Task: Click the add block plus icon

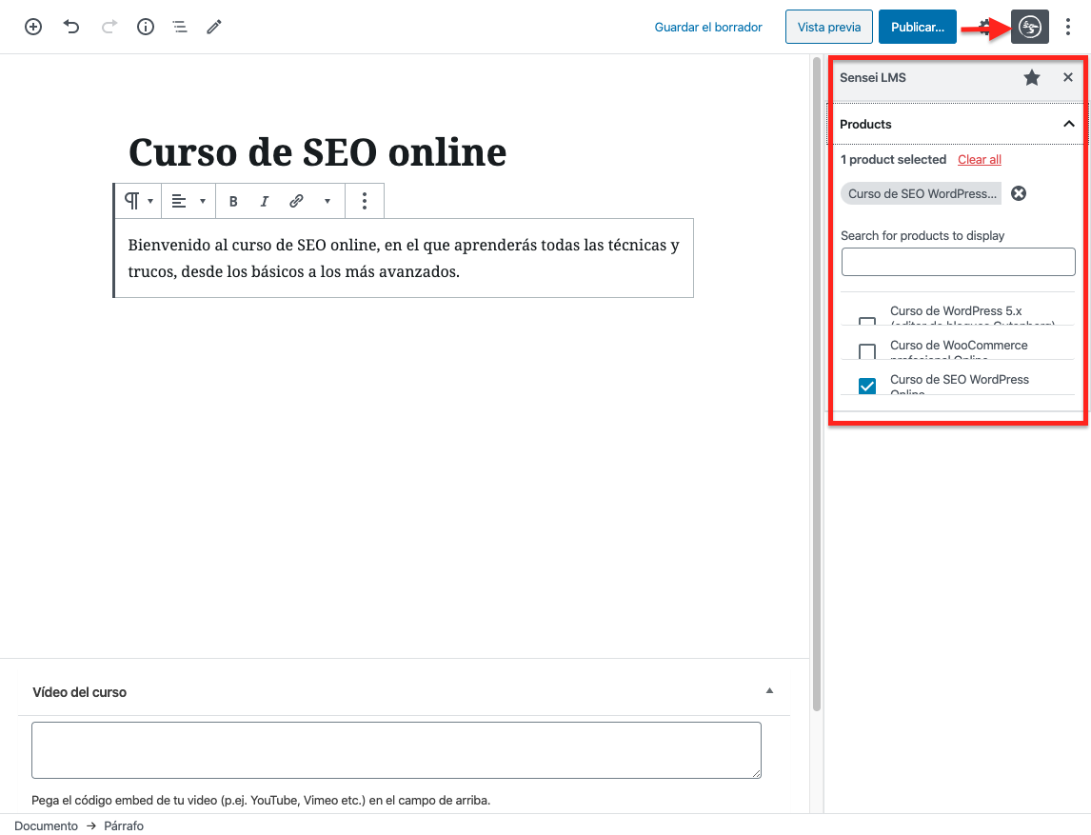Action: 33,27
